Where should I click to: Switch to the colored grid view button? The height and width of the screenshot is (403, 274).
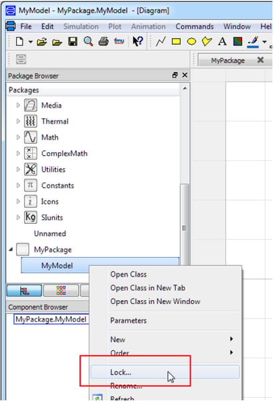tap(61, 291)
